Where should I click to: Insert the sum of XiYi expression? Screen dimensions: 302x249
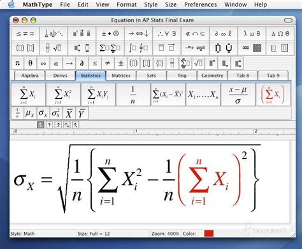pos(98,95)
